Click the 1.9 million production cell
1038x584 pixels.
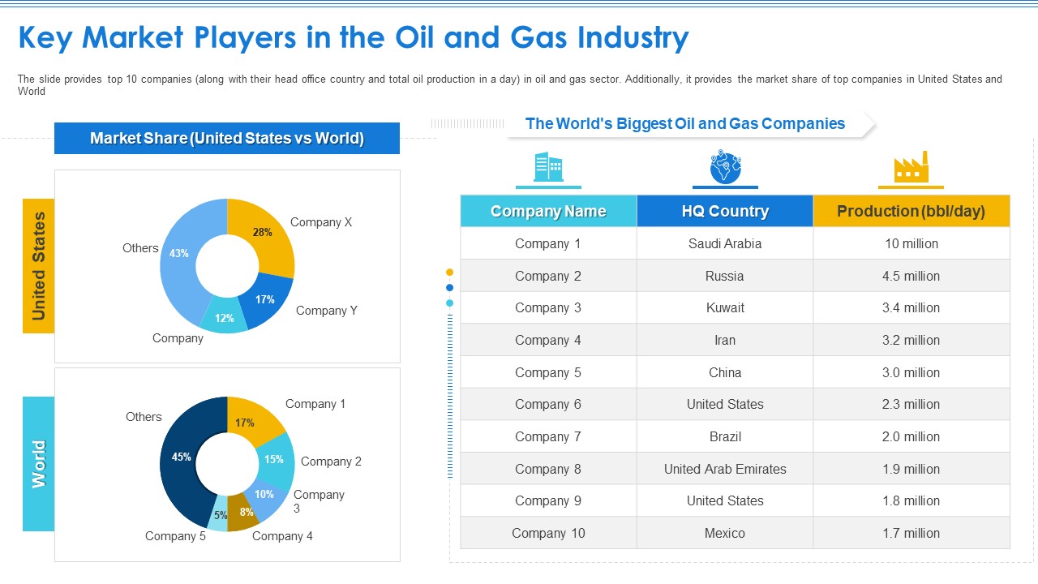tap(911, 469)
